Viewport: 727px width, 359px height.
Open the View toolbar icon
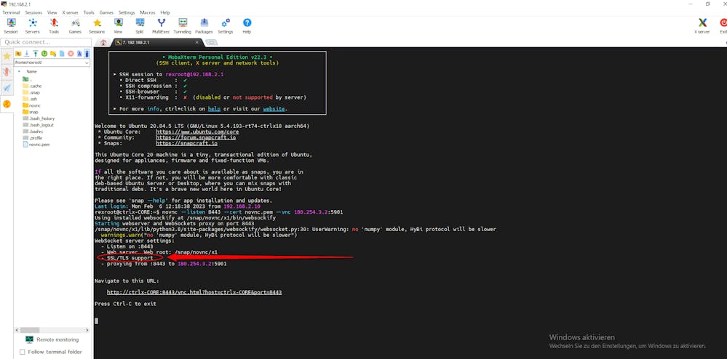(118, 26)
